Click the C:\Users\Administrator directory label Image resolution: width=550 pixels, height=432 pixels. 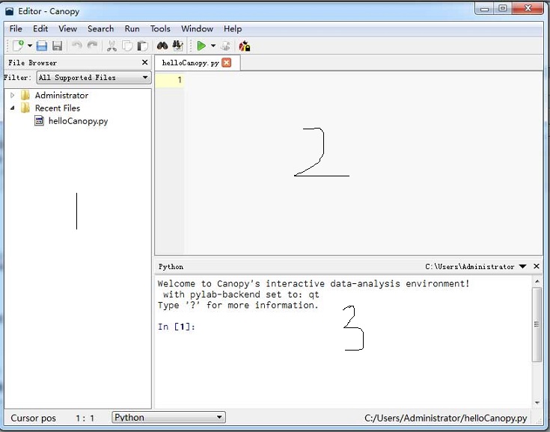[470, 267]
